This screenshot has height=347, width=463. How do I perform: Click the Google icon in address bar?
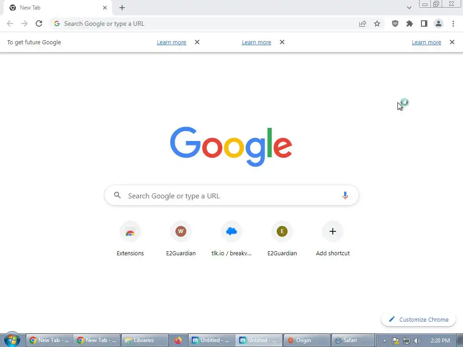tap(57, 23)
